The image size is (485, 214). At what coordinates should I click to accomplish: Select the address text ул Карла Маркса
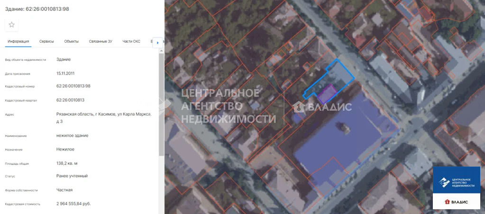[136, 114]
